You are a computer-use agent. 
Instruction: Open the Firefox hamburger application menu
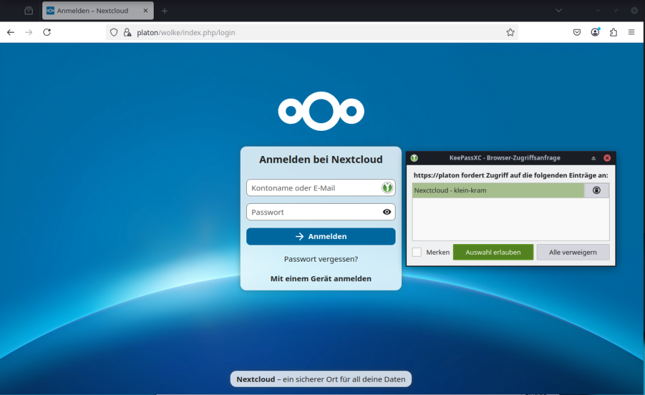[x=631, y=33]
